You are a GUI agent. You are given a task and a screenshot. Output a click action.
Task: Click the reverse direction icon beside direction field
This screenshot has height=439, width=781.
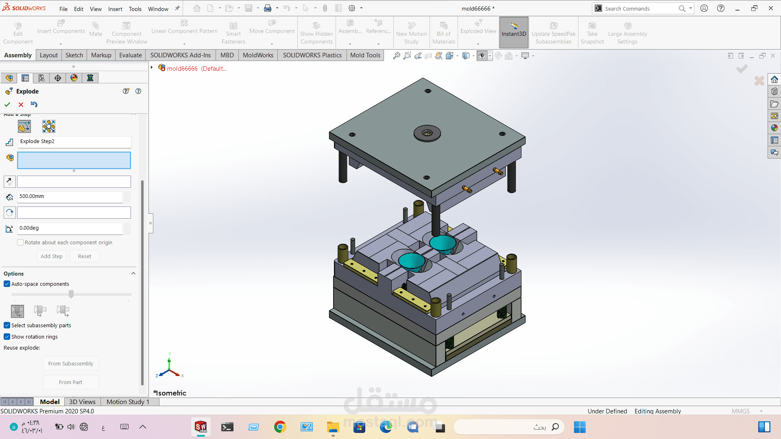pos(9,181)
